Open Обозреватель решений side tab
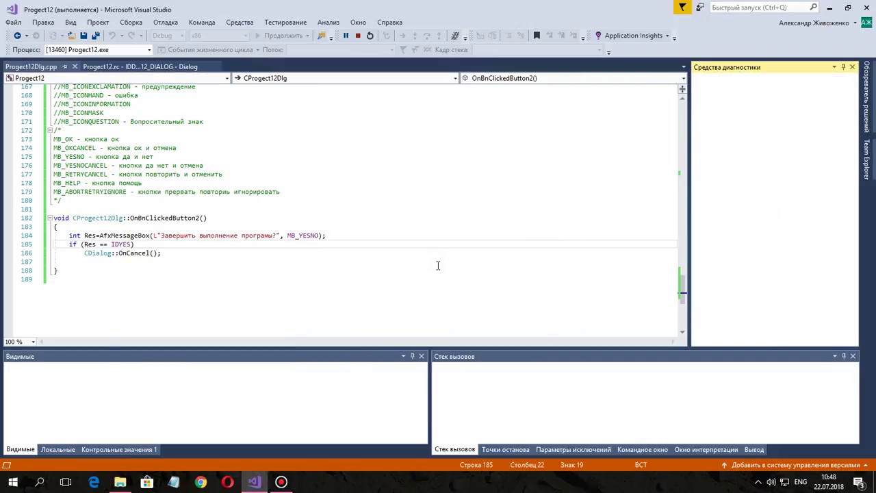This screenshot has height=493, width=876. point(866,97)
